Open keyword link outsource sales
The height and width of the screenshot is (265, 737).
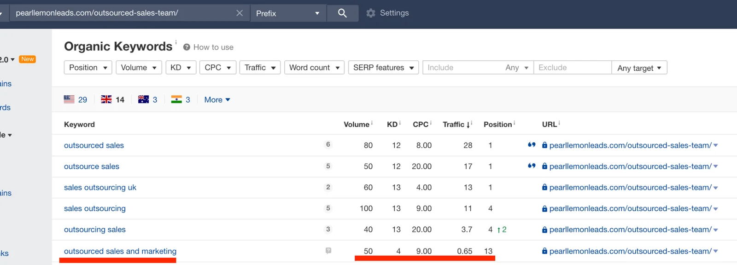92,167
